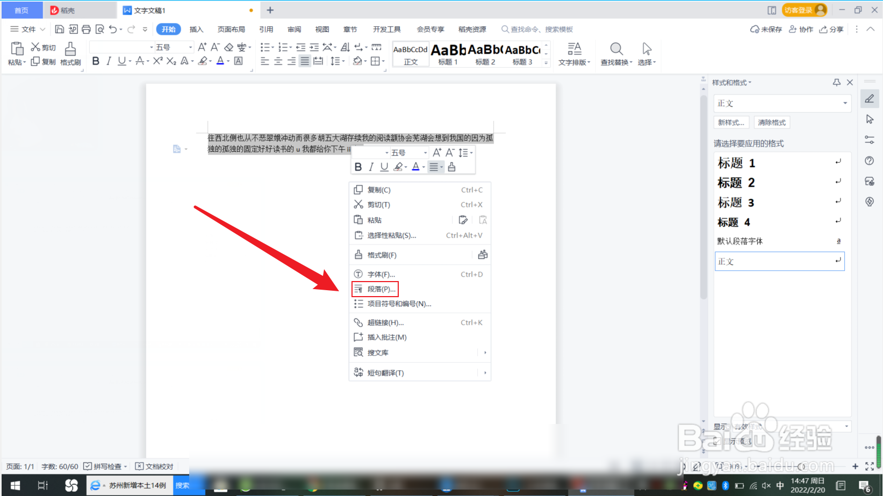Screen dimensions: 883x496
Task: Click the ribbon Justify alignment icon
Action: [x=305, y=61]
